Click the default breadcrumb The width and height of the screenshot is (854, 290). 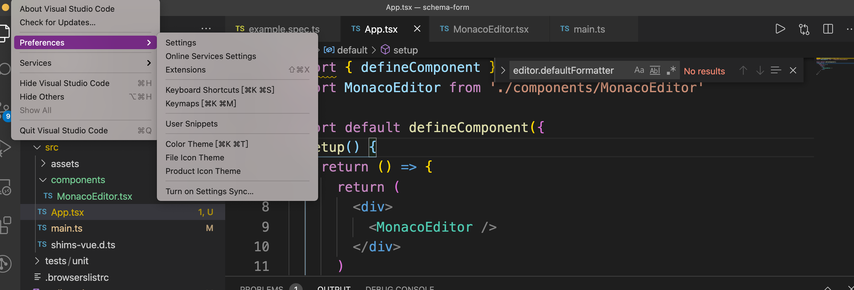pos(345,50)
